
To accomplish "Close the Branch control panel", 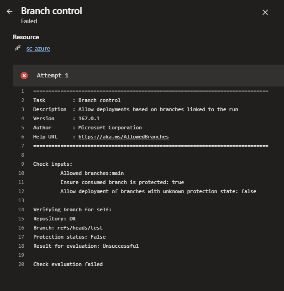I will [265, 12].
